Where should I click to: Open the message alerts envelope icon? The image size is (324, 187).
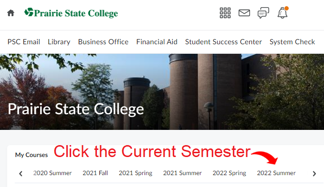coord(244,13)
